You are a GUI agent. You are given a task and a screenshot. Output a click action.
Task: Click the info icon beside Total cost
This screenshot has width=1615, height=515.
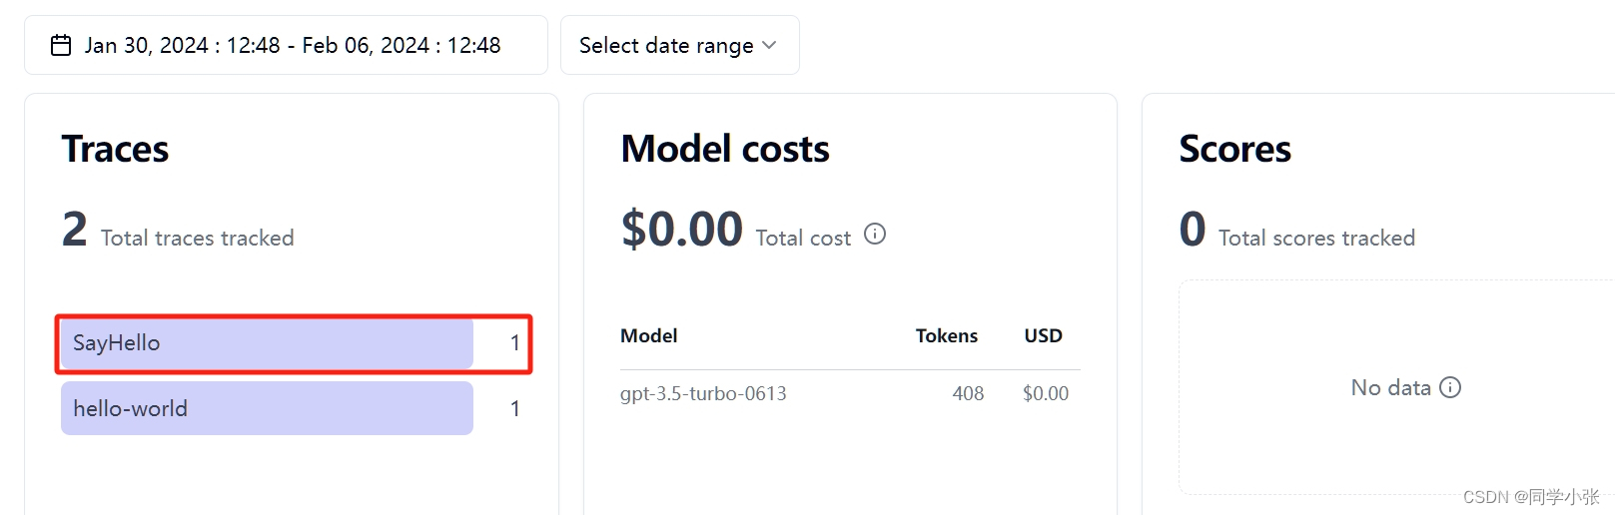pyautogui.click(x=875, y=235)
